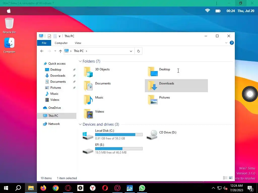Open Local Disk (C:) drive

112,135
